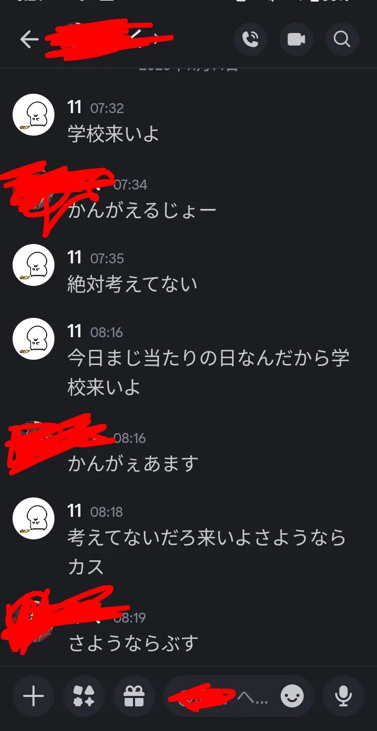Select username 11 on the 08:18 message

click(x=75, y=511)
